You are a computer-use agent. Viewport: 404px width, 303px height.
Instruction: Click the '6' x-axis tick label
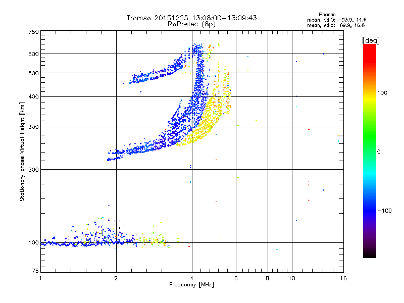coord(236,278)
